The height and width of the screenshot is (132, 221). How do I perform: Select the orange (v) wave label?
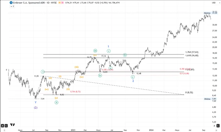[95, 55]
